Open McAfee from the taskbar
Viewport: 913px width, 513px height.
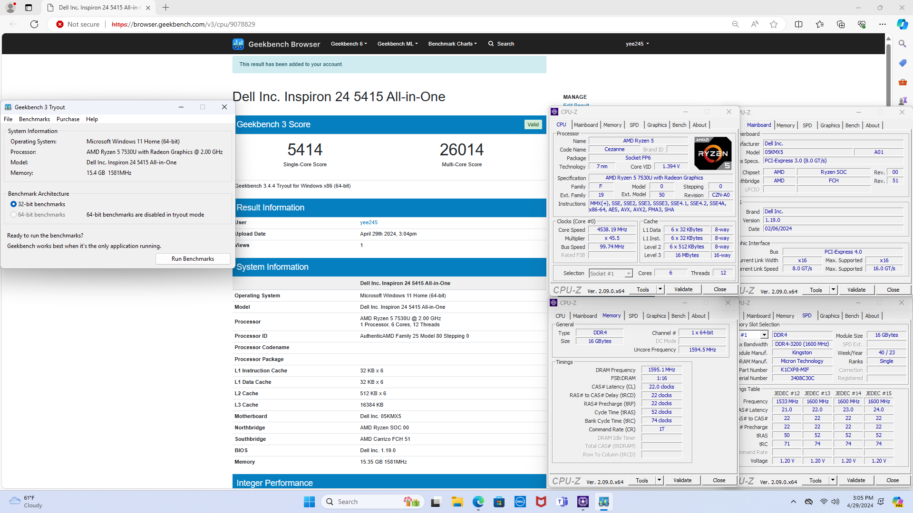(541, 502)
